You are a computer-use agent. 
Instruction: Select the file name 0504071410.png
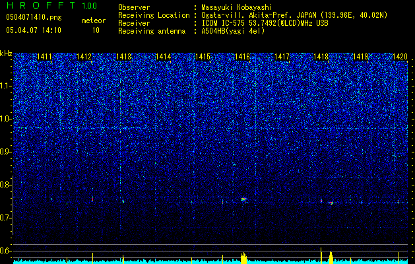click(x=34, y=18)
